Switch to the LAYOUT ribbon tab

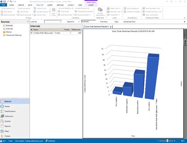(x=71, y=5)
